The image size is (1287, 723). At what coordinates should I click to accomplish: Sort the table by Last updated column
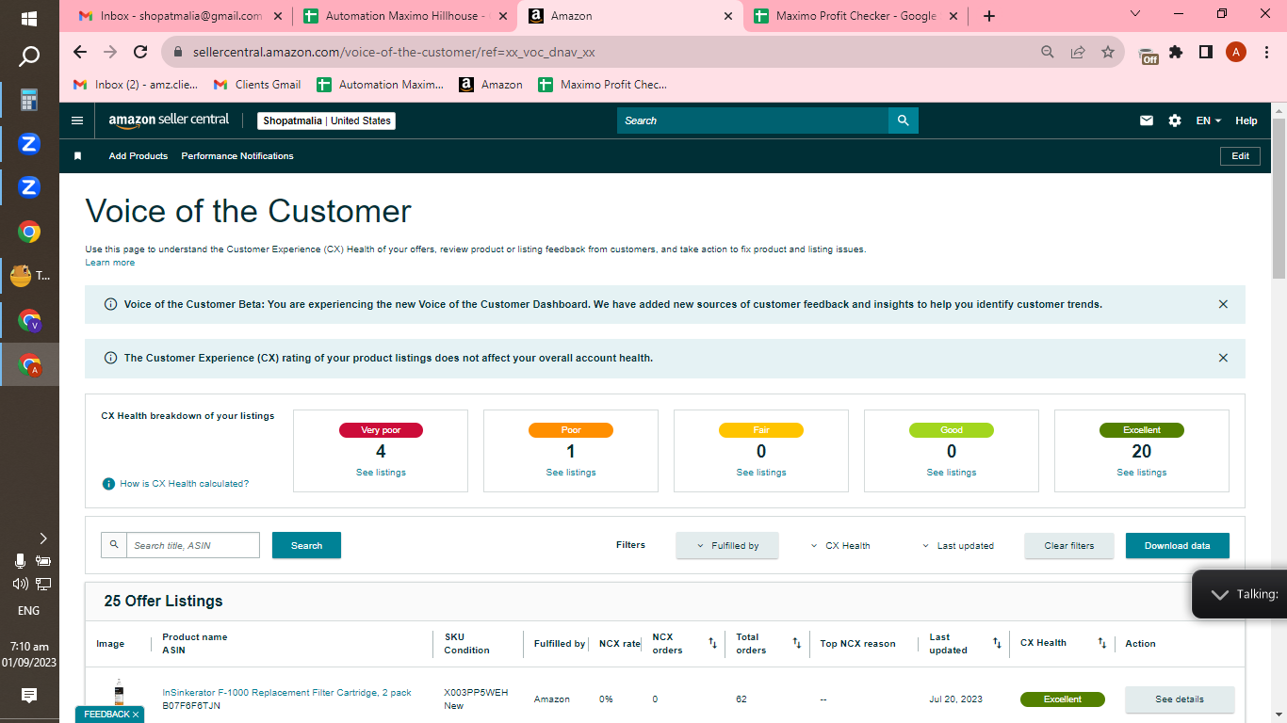point(997,644)
